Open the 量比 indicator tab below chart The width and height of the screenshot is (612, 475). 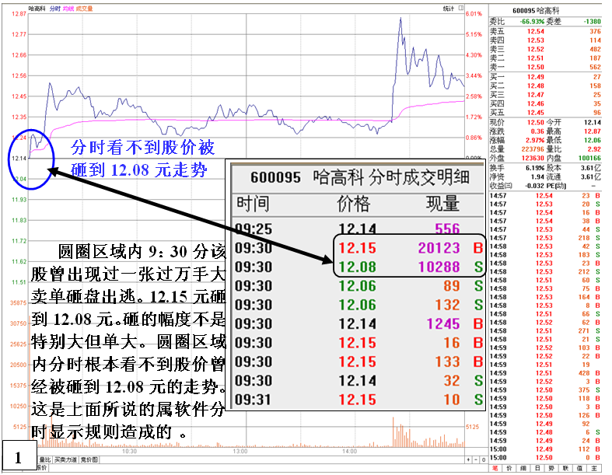coord(46,459)
